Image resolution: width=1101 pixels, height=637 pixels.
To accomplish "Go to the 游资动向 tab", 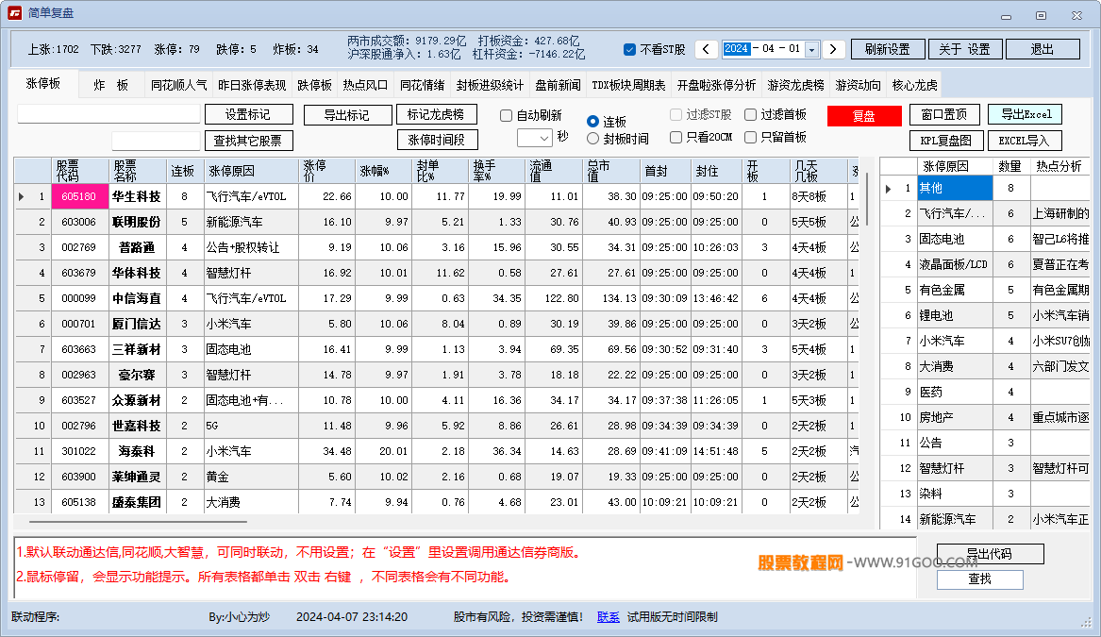I will click(x=858, y=85).
